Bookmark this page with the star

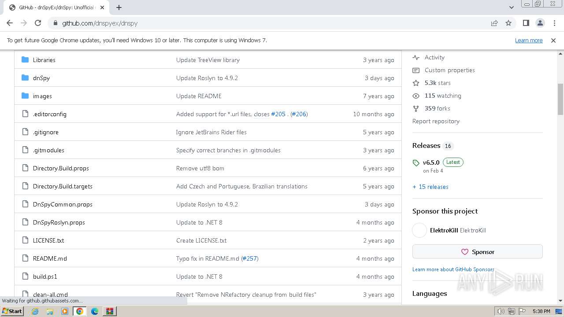tap(508, 23)
